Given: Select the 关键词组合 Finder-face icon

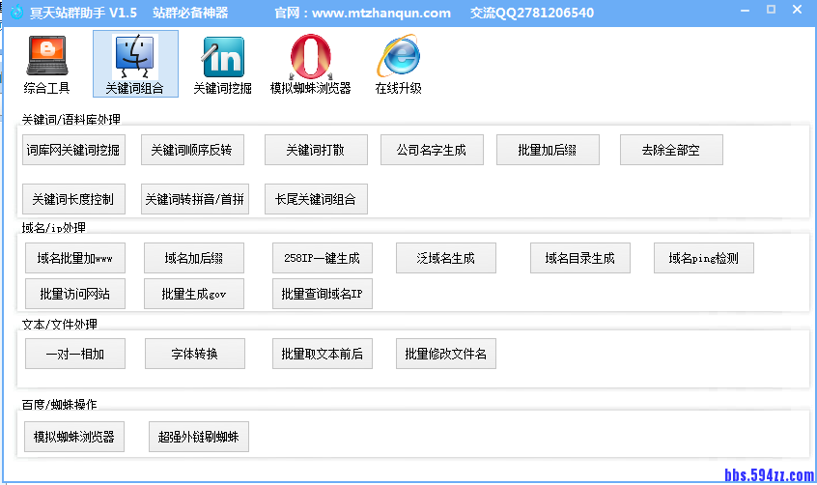Looking at the screenshot, I should tap(135, 64).
